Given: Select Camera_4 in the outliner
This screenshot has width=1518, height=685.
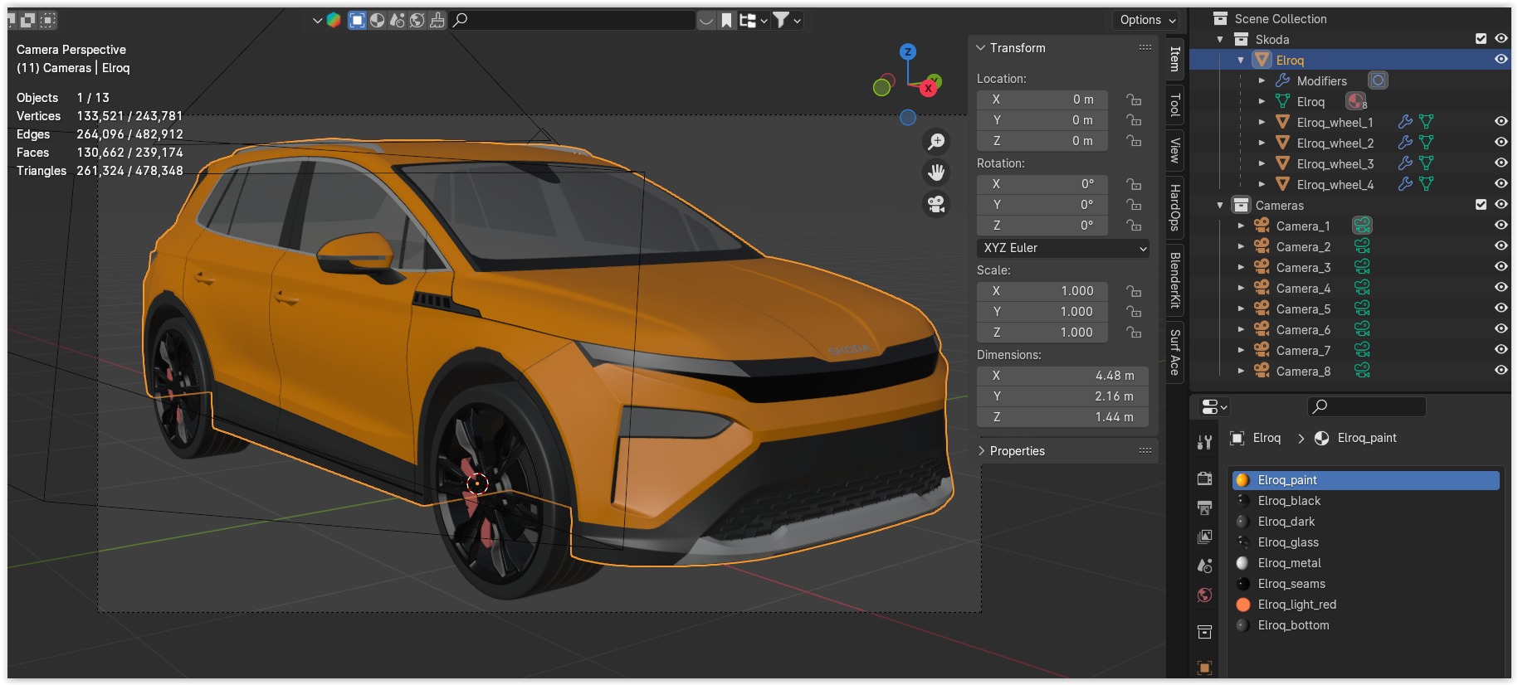Looking at the screenshot, I should click(x=1303, y=288).
